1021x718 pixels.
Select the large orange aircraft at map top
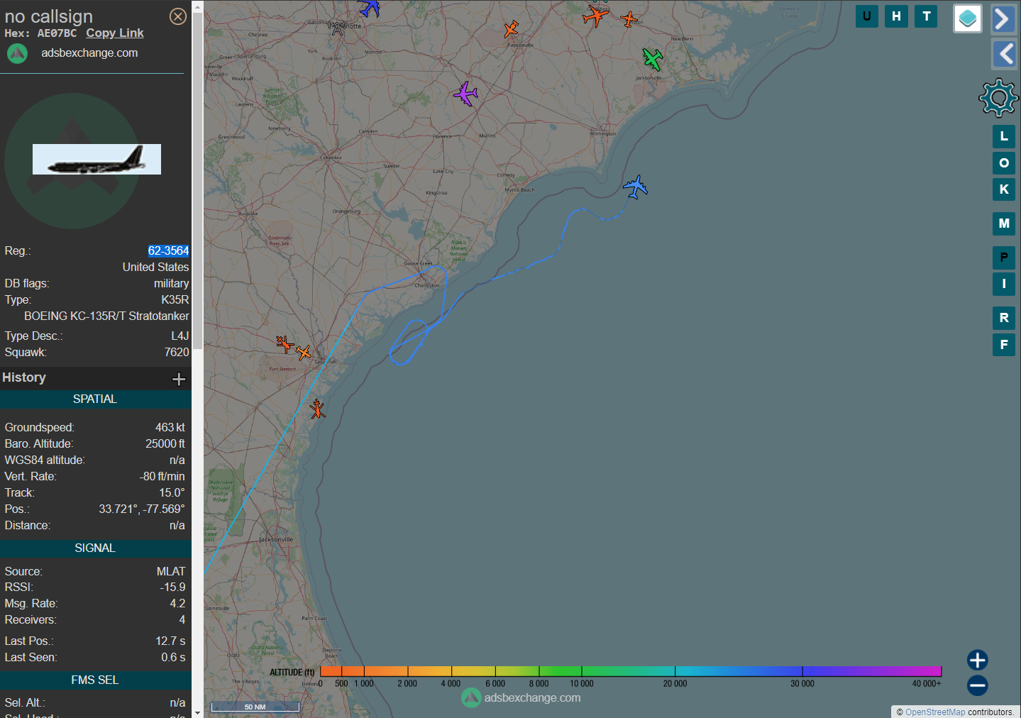(x=595, y=15)
